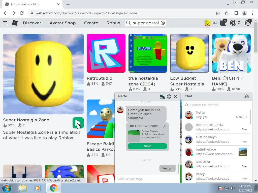Click the RetroStudio thumbnail
This screenshot has width=258, height=193.
[x=106, y=53]
